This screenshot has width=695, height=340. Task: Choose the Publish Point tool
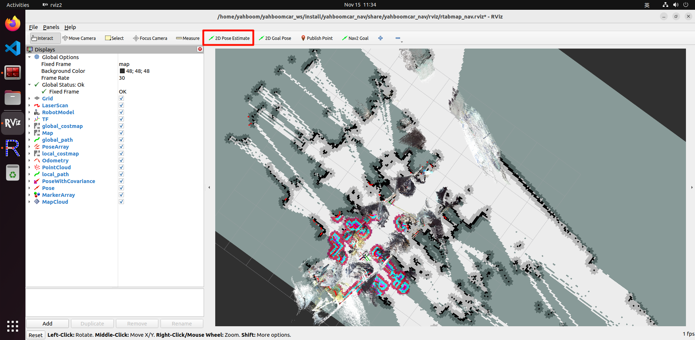pyautogui.click(x=317, y=38)
